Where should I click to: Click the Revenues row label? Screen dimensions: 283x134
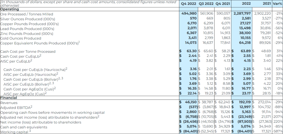[x=9, y=102]
